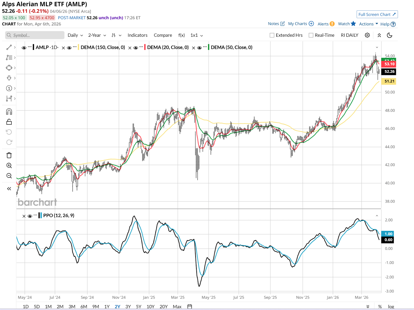The width and height of the screenshot is (414, 310).
Task: Zoom out with the magnifier minus icon
Action: coord(9,176)
